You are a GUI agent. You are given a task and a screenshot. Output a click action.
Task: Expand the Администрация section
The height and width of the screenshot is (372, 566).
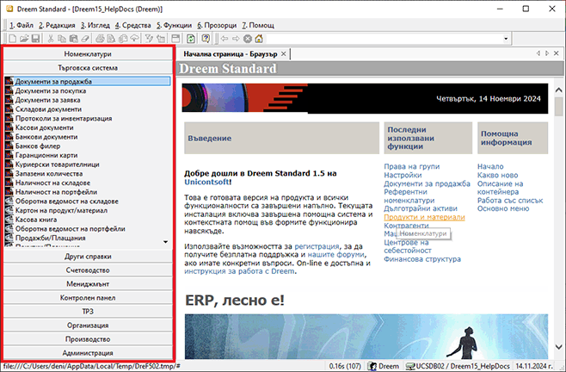point(88,353)
